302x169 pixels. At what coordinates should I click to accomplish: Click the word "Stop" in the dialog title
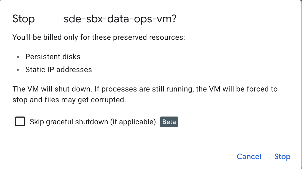pyautogui.click(x=24, y=19)
